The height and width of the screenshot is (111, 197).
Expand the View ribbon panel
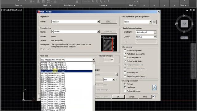[x=183, y=6]
